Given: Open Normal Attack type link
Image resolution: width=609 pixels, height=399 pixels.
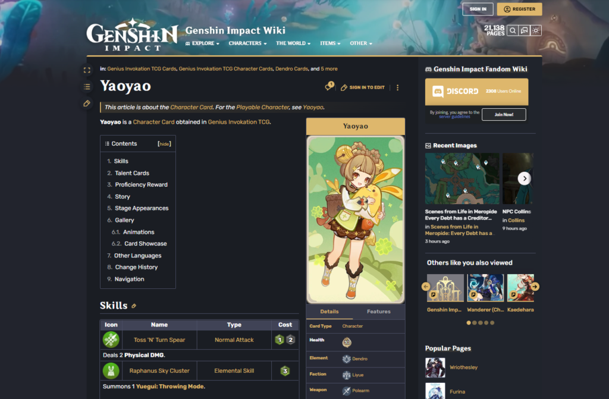Looking at the screenshot, I should (x=234, y=340).
